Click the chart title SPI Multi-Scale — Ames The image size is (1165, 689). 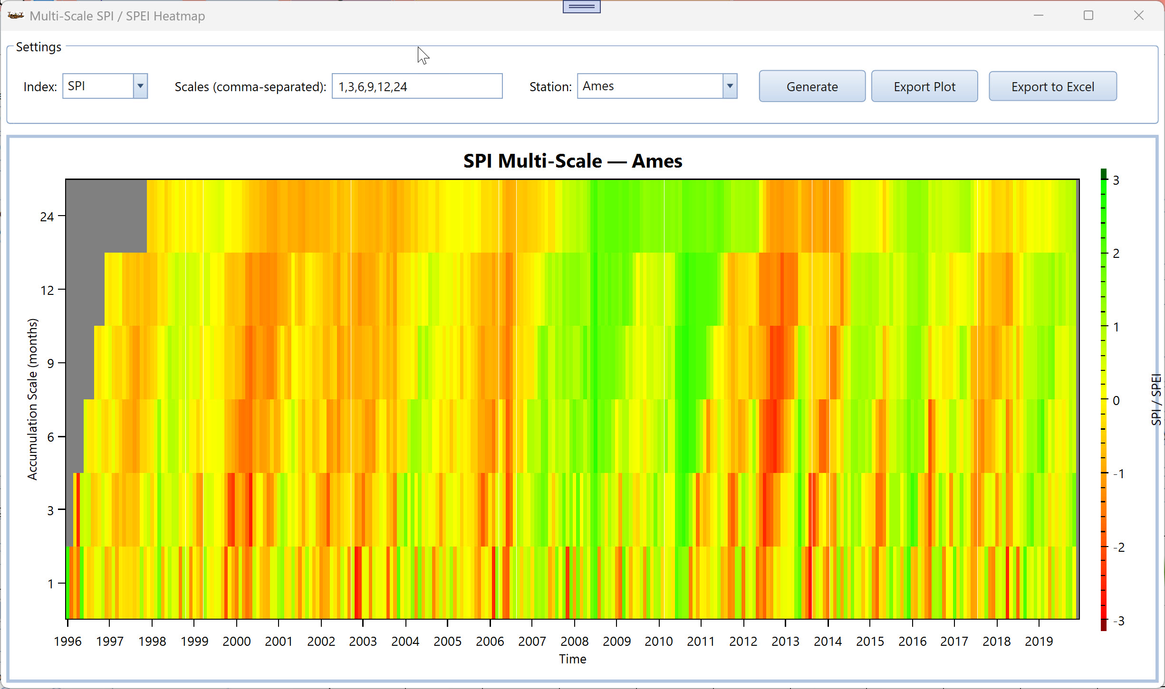click(573, 161)
